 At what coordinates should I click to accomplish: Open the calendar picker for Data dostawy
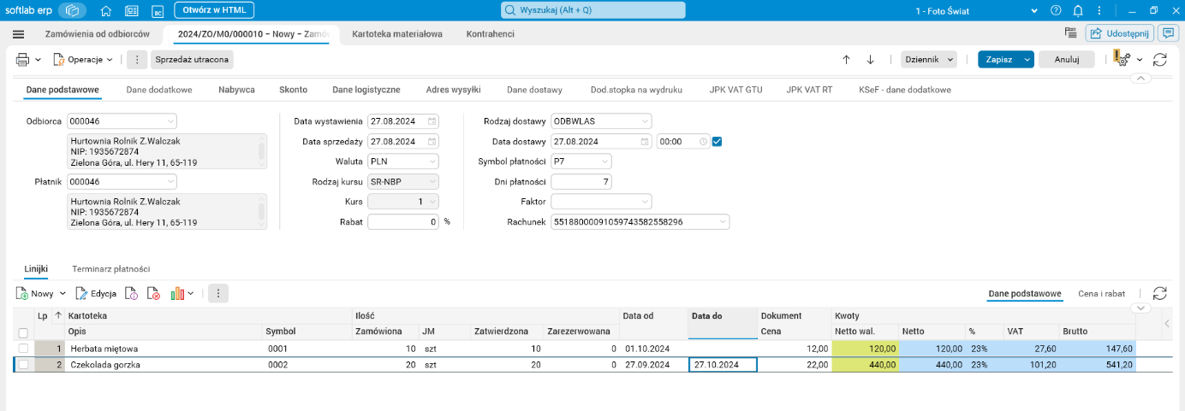644,141
